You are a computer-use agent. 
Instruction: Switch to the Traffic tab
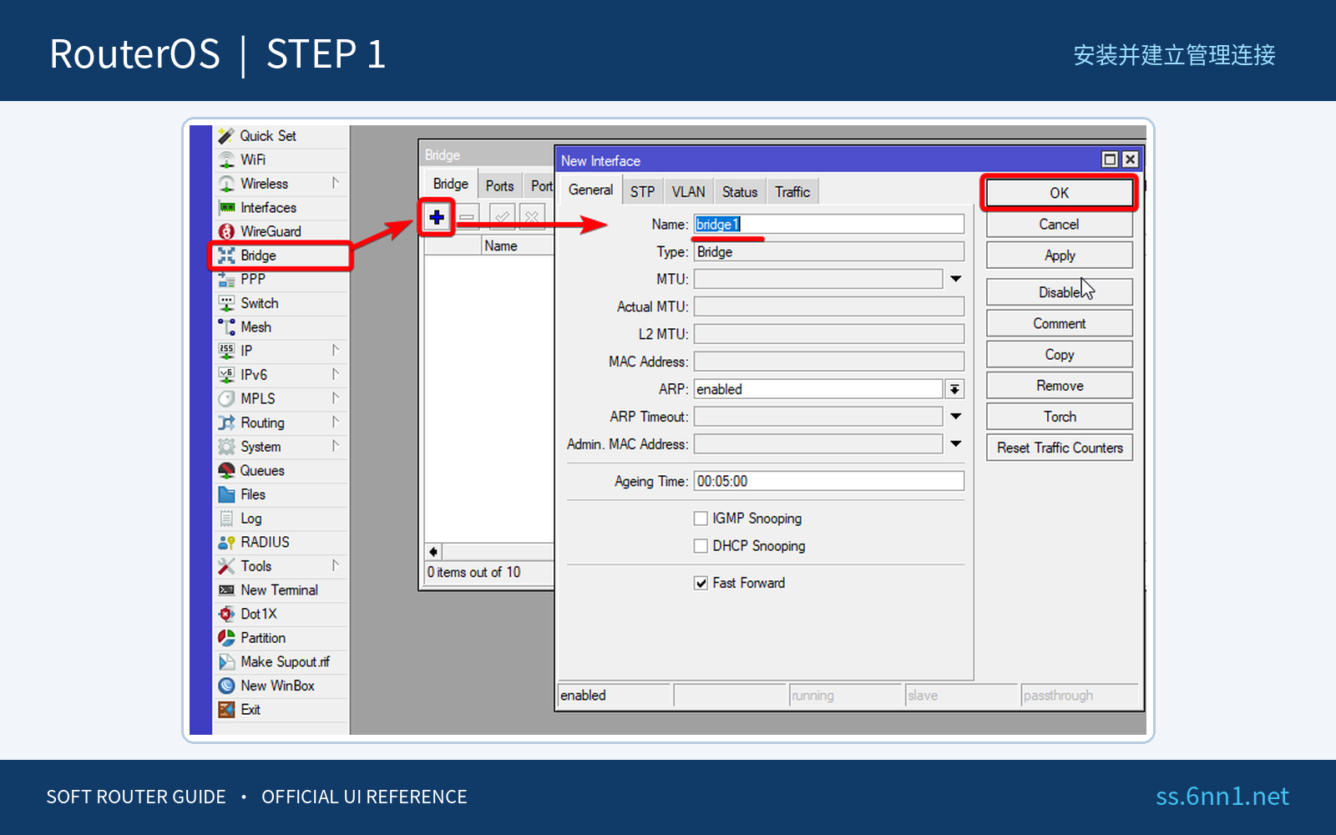(x=792, y=192)
